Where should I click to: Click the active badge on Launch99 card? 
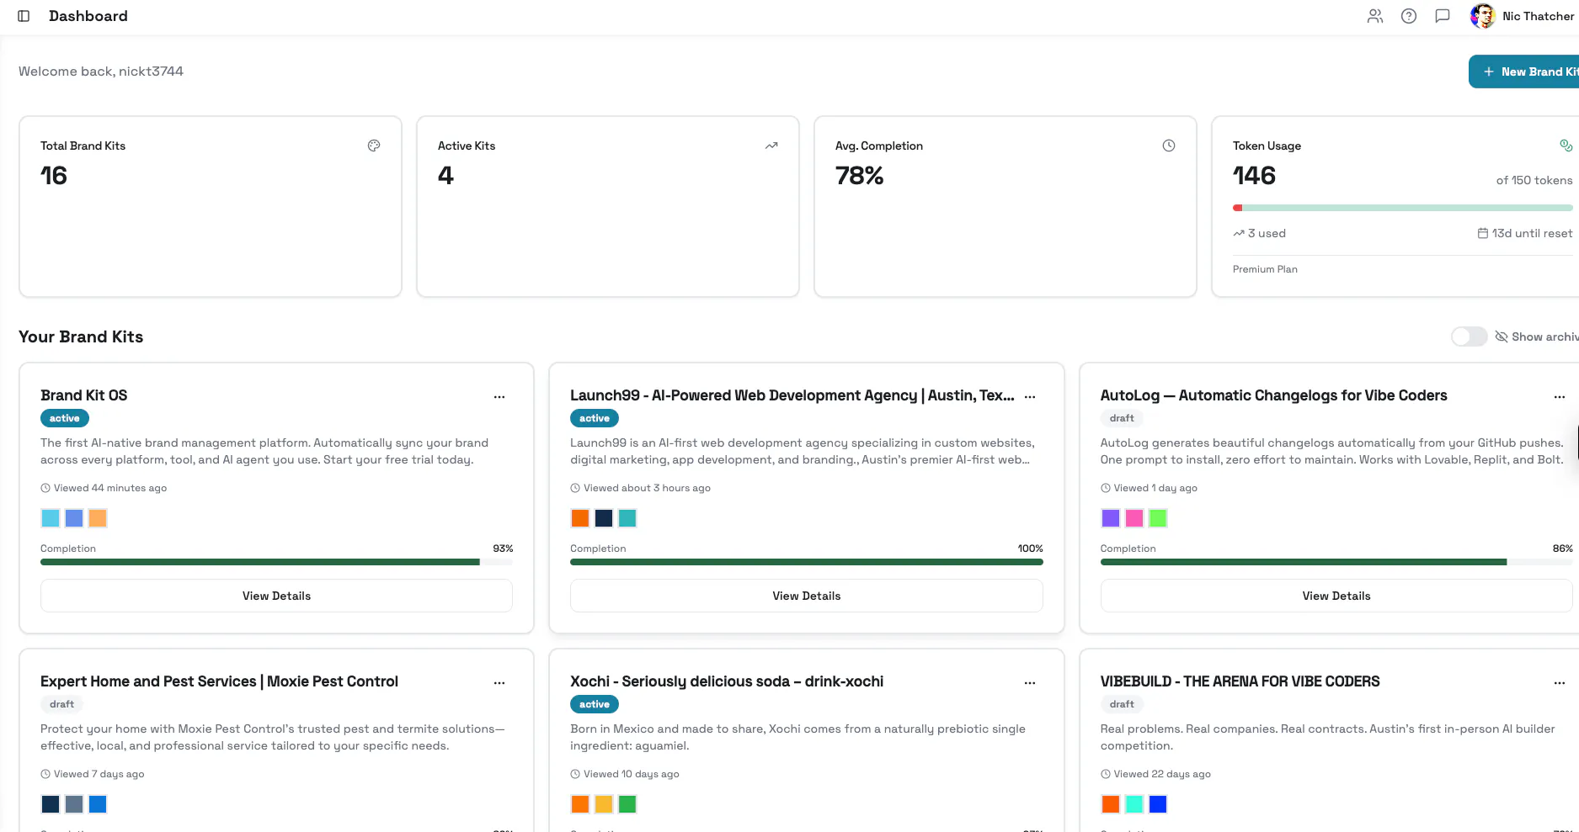pyautogui.click(x=595, y=418)
